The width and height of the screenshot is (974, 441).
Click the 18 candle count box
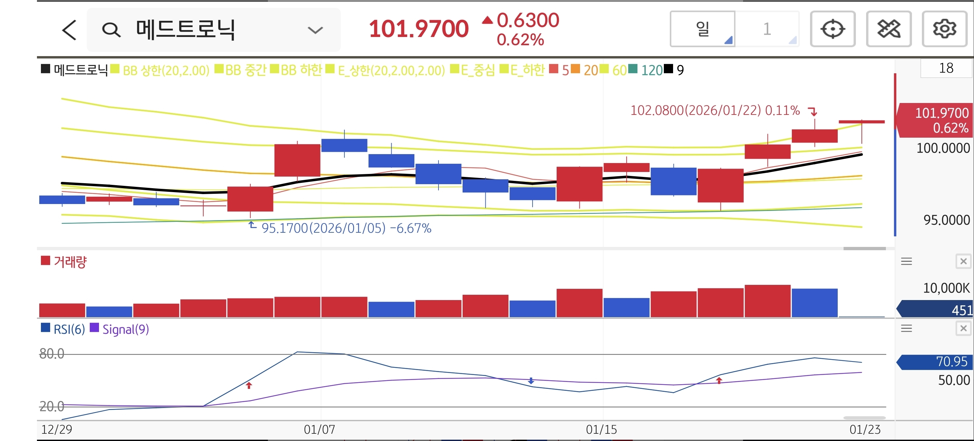(x=946, y=68)
